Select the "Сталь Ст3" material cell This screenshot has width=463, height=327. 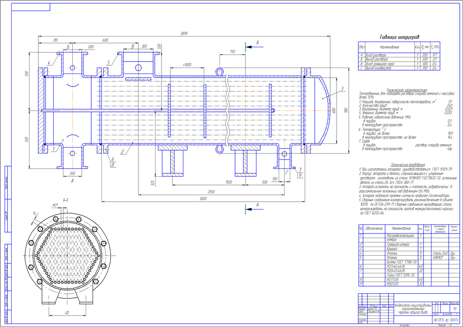click(x=440, y=253)
